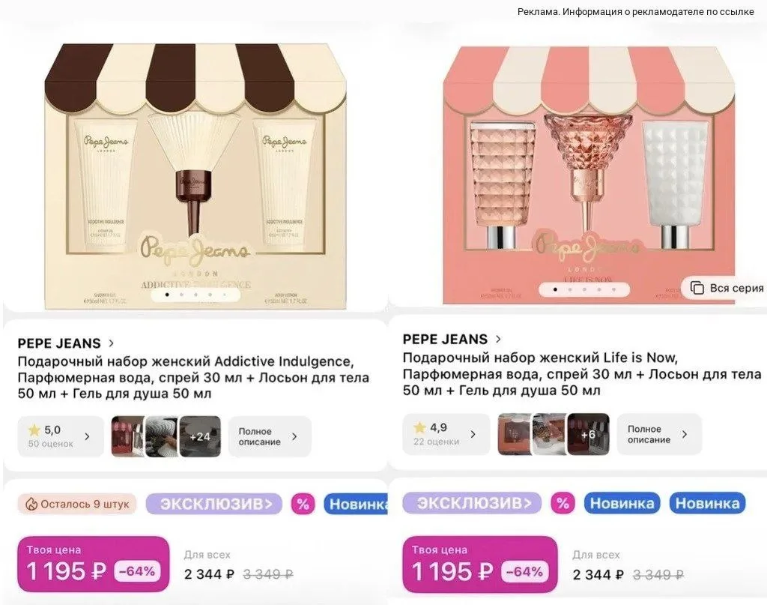
Task: Open '+6' review photos thumbnail
Action: (x=589, y=433)
